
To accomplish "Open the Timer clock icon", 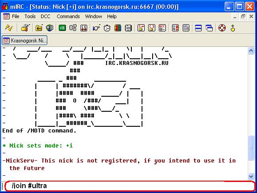I will tap(107, 28).
